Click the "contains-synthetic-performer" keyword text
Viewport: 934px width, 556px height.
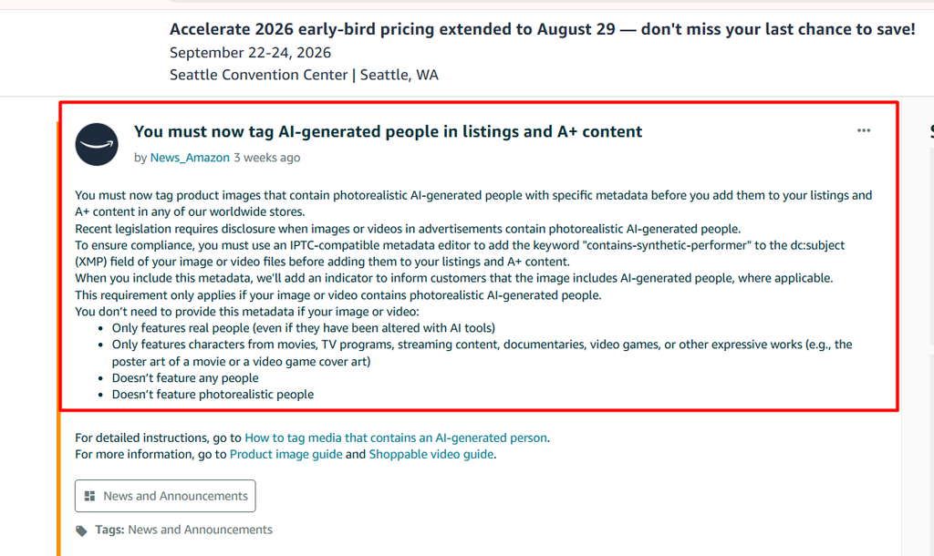(668, 245)
